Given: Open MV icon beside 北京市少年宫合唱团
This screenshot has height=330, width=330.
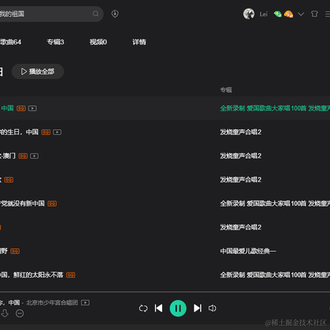Looking at the screenshot, I should (x=85, y=303).
